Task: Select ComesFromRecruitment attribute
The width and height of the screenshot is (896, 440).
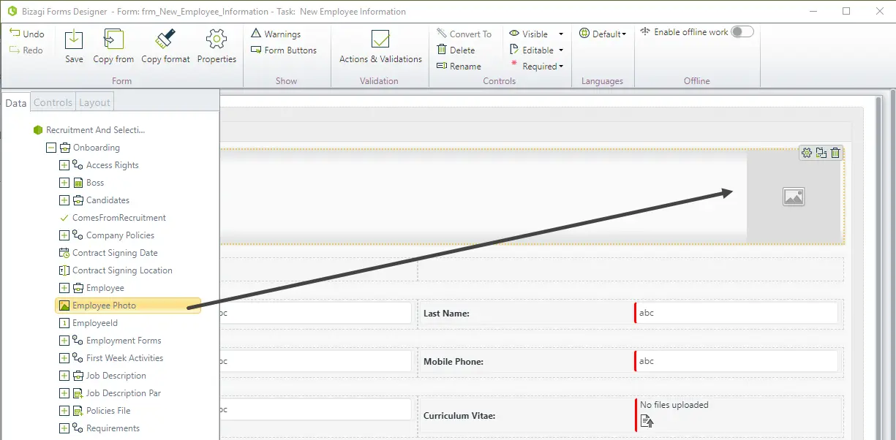Action: click(x=113, y=218)
